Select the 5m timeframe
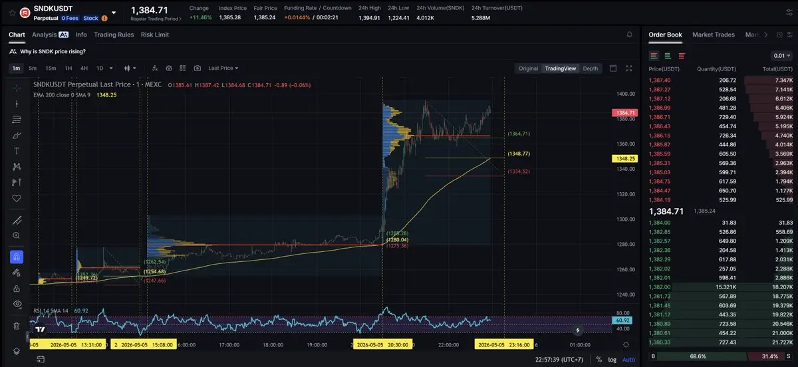 33,68
